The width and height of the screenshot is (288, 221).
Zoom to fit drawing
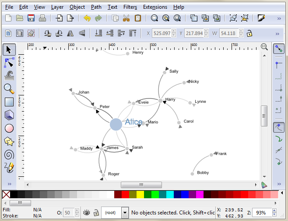click(166, 18)
